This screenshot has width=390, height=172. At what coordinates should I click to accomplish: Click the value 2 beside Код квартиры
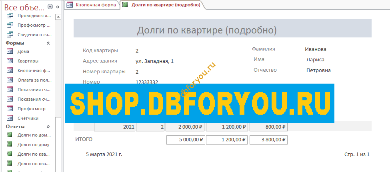137,51
